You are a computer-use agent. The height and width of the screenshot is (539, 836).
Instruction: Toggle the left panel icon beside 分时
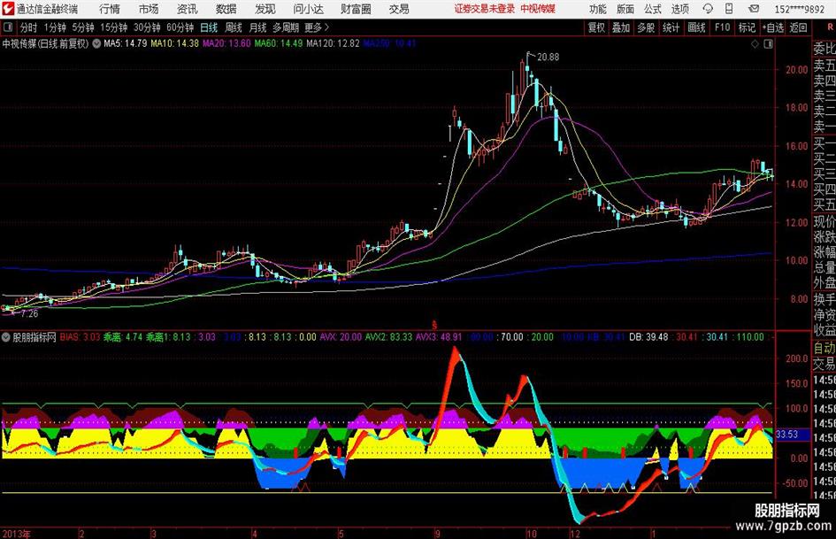[8, 27]
